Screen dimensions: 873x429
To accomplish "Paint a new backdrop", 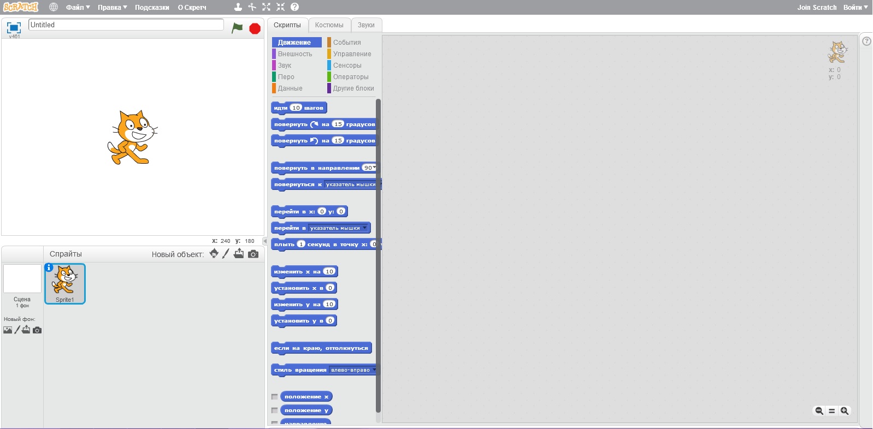I will point(17,330).
